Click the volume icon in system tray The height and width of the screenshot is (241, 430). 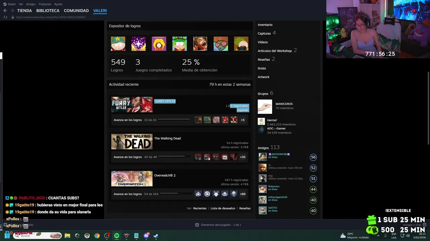[408, 236]
